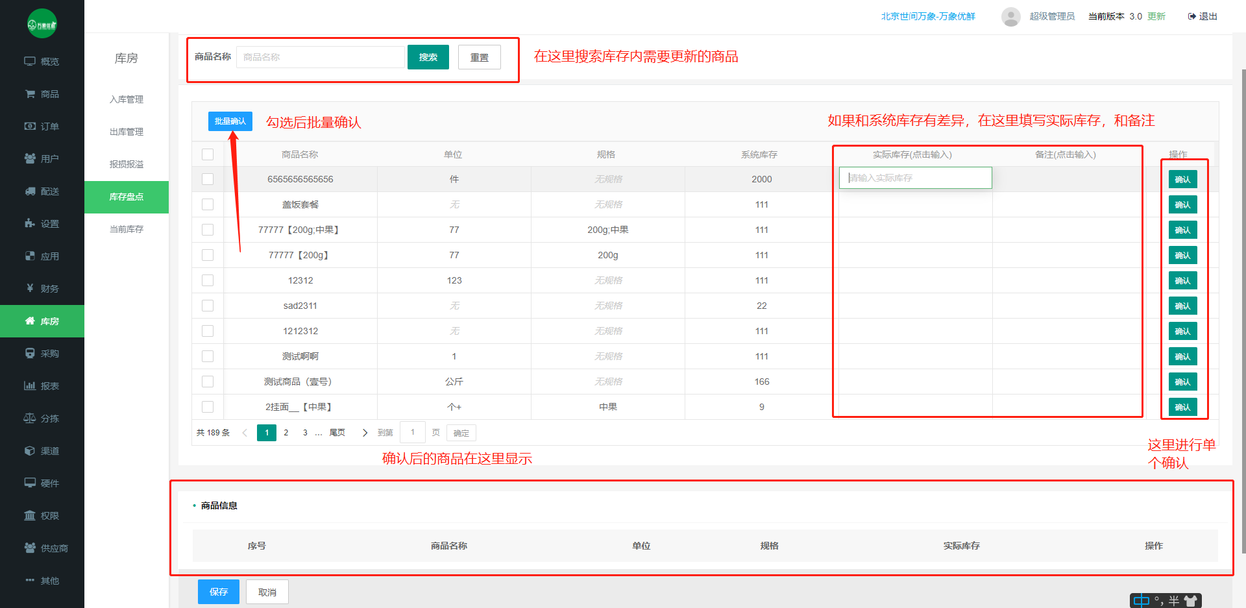Check the row for 77777【200g】
Image resolution: width=1246 pixels, height=608 pixels.
pos(208,255)
